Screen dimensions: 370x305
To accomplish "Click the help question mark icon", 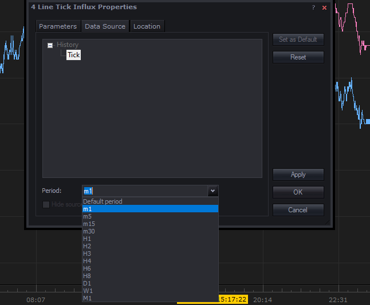I will pyautogui.click(x=313, y=7).
